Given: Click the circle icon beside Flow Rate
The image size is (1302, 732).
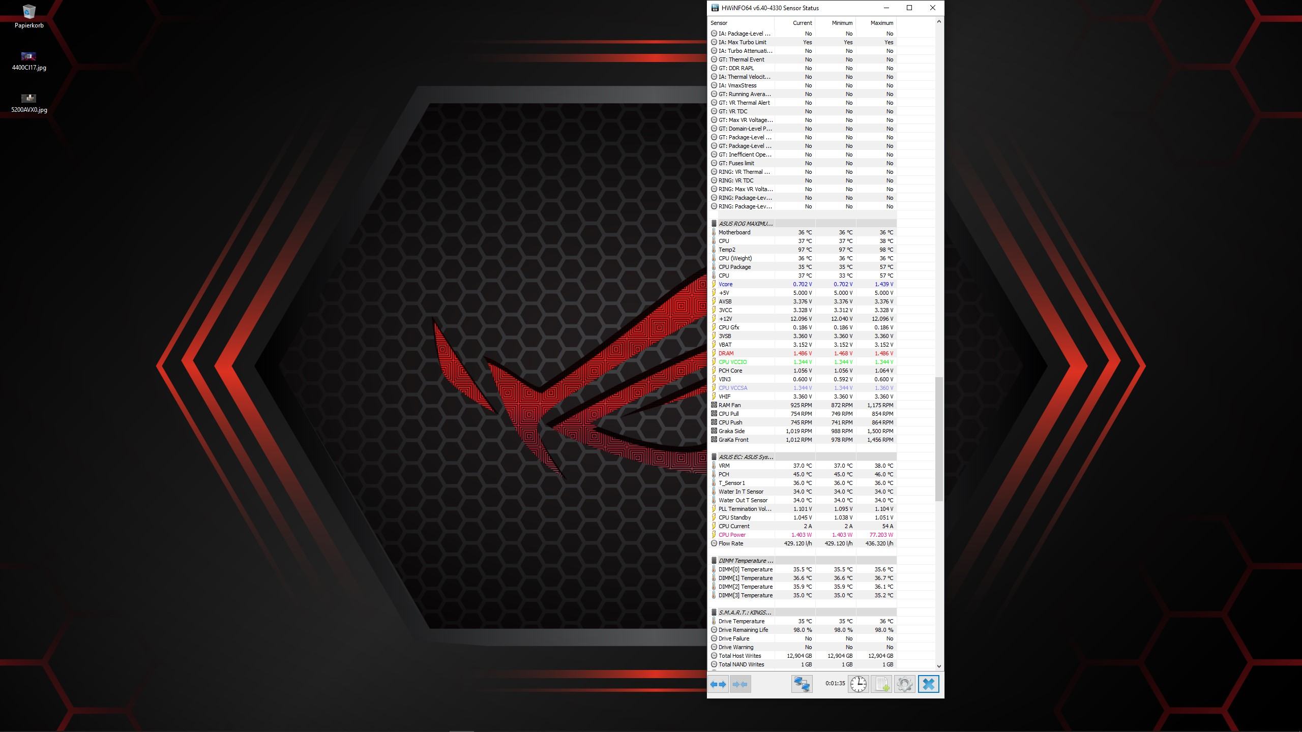Looking at the screenshot, I should [714, 543].
